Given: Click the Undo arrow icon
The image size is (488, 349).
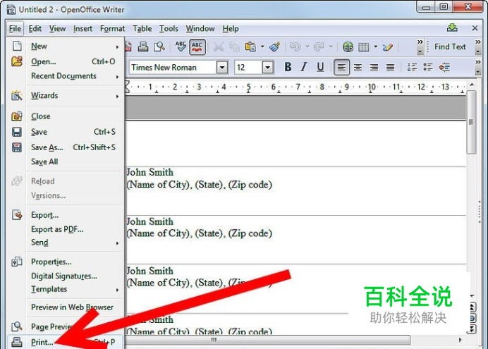Looking at the screenshot, I should (x=295, y=47).
